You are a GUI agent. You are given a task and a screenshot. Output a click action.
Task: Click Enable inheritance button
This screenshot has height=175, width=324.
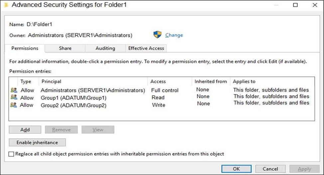tap(37, 143)
